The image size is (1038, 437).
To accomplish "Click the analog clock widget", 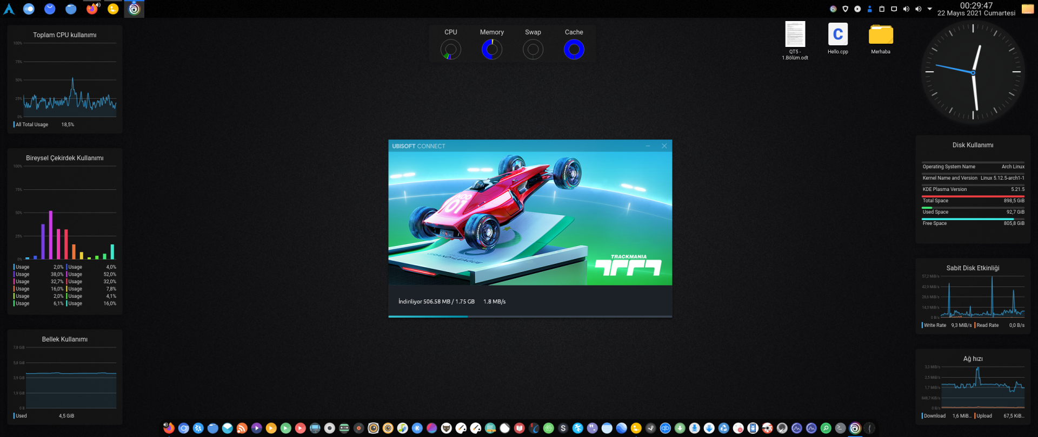I will click(973, 72).
